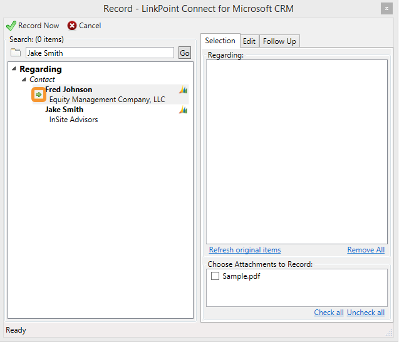Screen dimensions: 399x342
Task: Click the Refresh original items link
Action: pos(245,250)
